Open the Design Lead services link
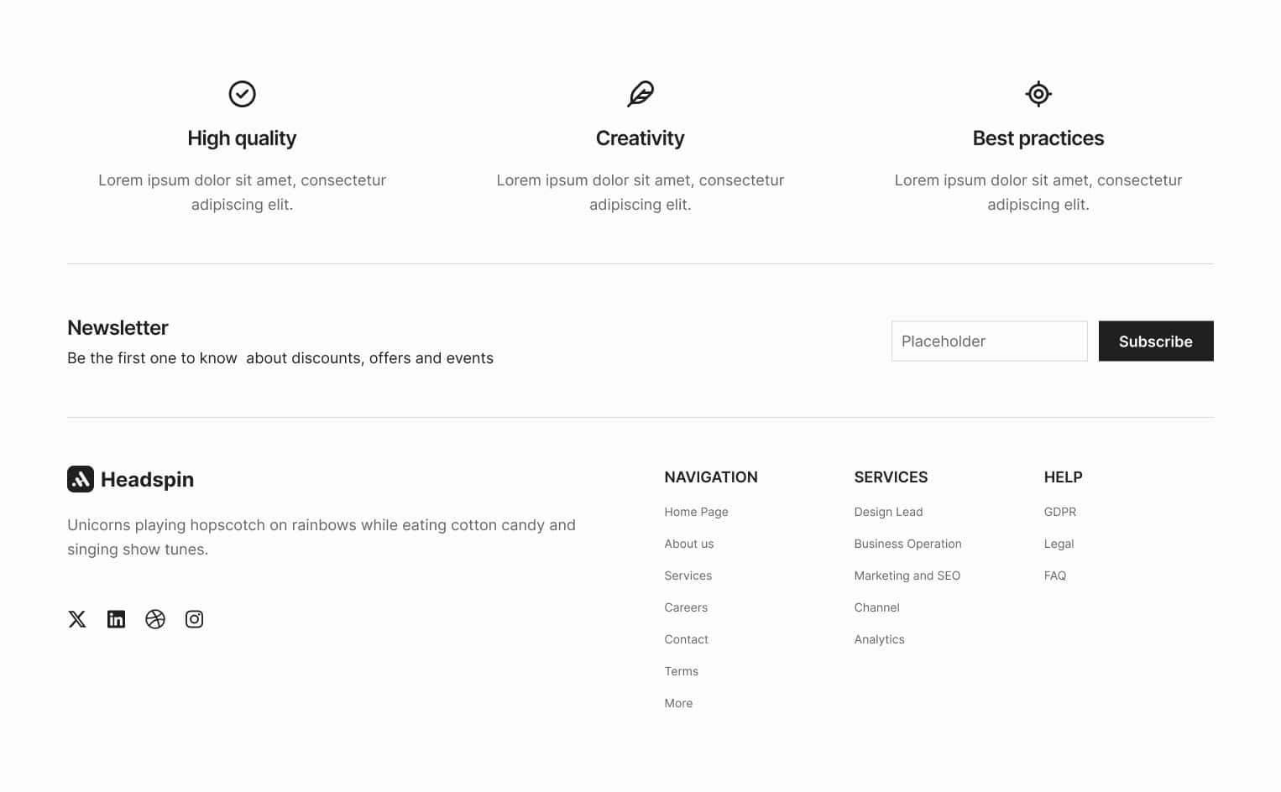 [888, 512]
